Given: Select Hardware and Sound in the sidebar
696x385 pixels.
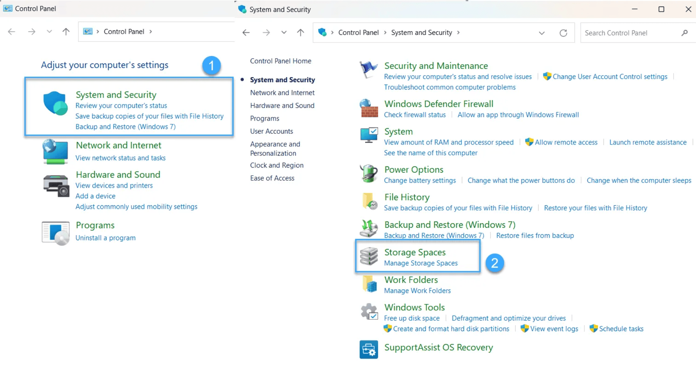Looking at the screenshot, I should 282,106.
